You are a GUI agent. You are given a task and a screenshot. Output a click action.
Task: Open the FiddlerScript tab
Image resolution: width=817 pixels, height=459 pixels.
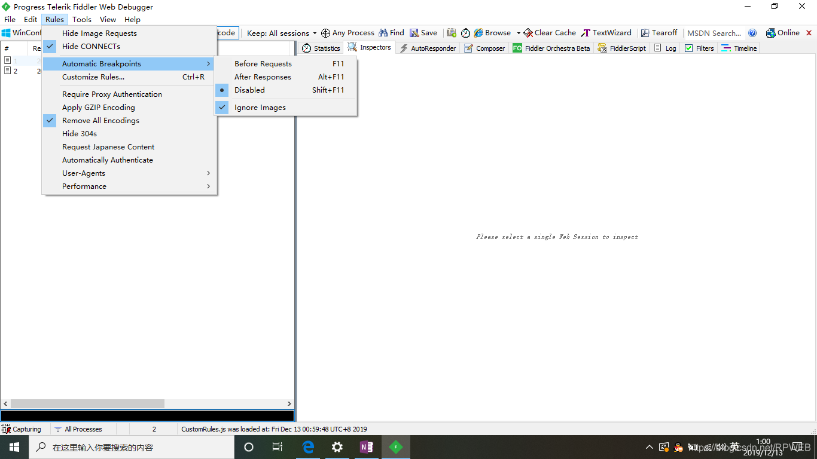622,48
